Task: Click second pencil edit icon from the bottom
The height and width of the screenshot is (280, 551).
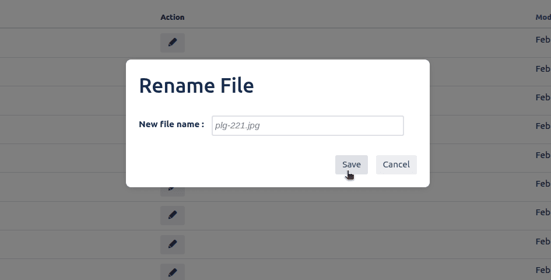Action: coord(172,244)
